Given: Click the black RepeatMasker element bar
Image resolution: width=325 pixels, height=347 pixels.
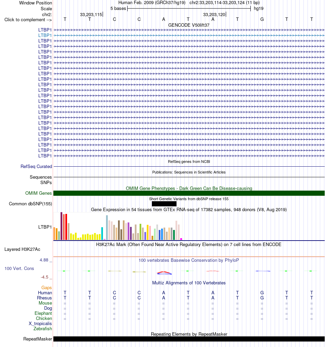Looking at the screenshot, I should [x=189, y=339].
